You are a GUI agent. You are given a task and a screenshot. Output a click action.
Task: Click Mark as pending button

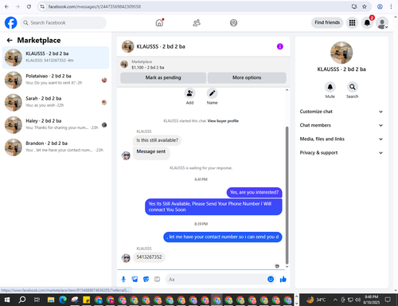(163, 77)
